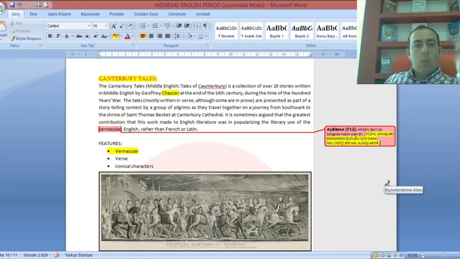Click the quick print icon
The height and width of the screenshot is (259, 460).
(x=39, y=5)
